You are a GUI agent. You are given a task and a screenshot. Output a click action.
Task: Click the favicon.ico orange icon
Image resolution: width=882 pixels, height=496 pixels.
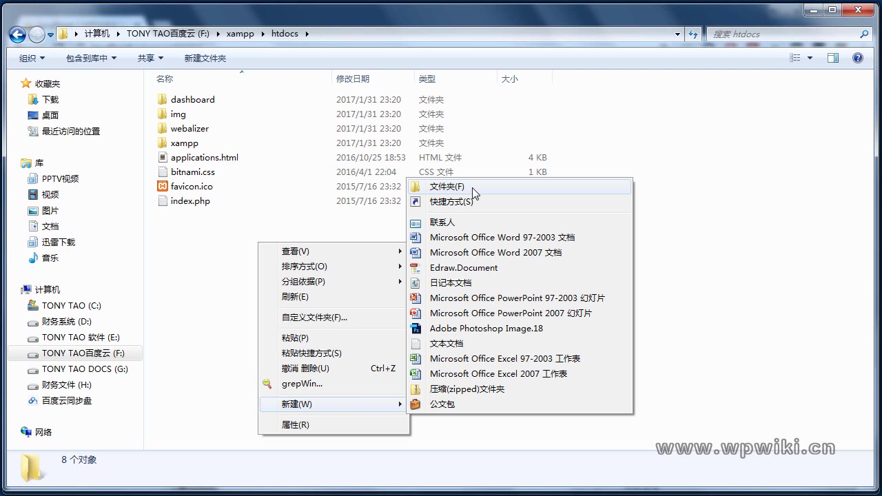[x=163, y=186]
